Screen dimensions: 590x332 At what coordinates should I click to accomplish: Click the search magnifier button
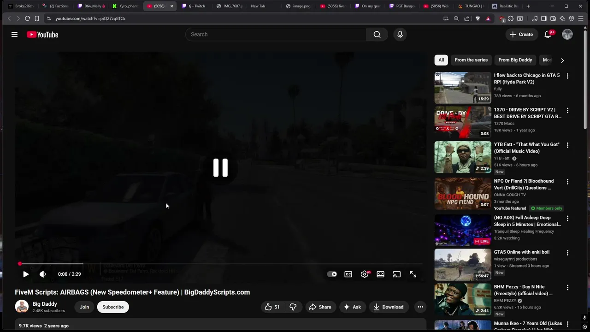coord(377,35)
